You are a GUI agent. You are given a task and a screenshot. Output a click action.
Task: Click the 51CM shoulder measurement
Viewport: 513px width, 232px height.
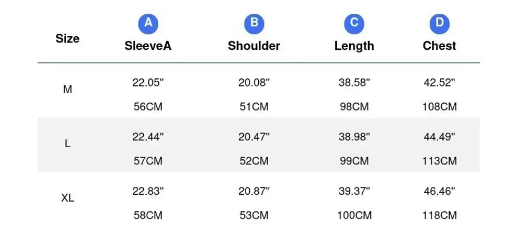click(x=254, y=107)
